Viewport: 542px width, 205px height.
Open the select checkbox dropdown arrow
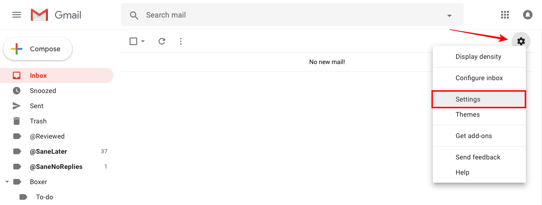point(143,41)
